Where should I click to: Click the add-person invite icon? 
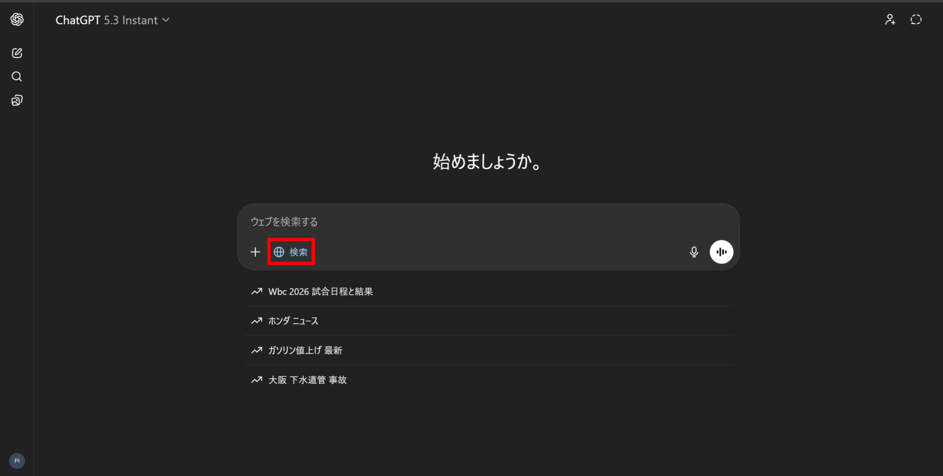coord(890,20)
